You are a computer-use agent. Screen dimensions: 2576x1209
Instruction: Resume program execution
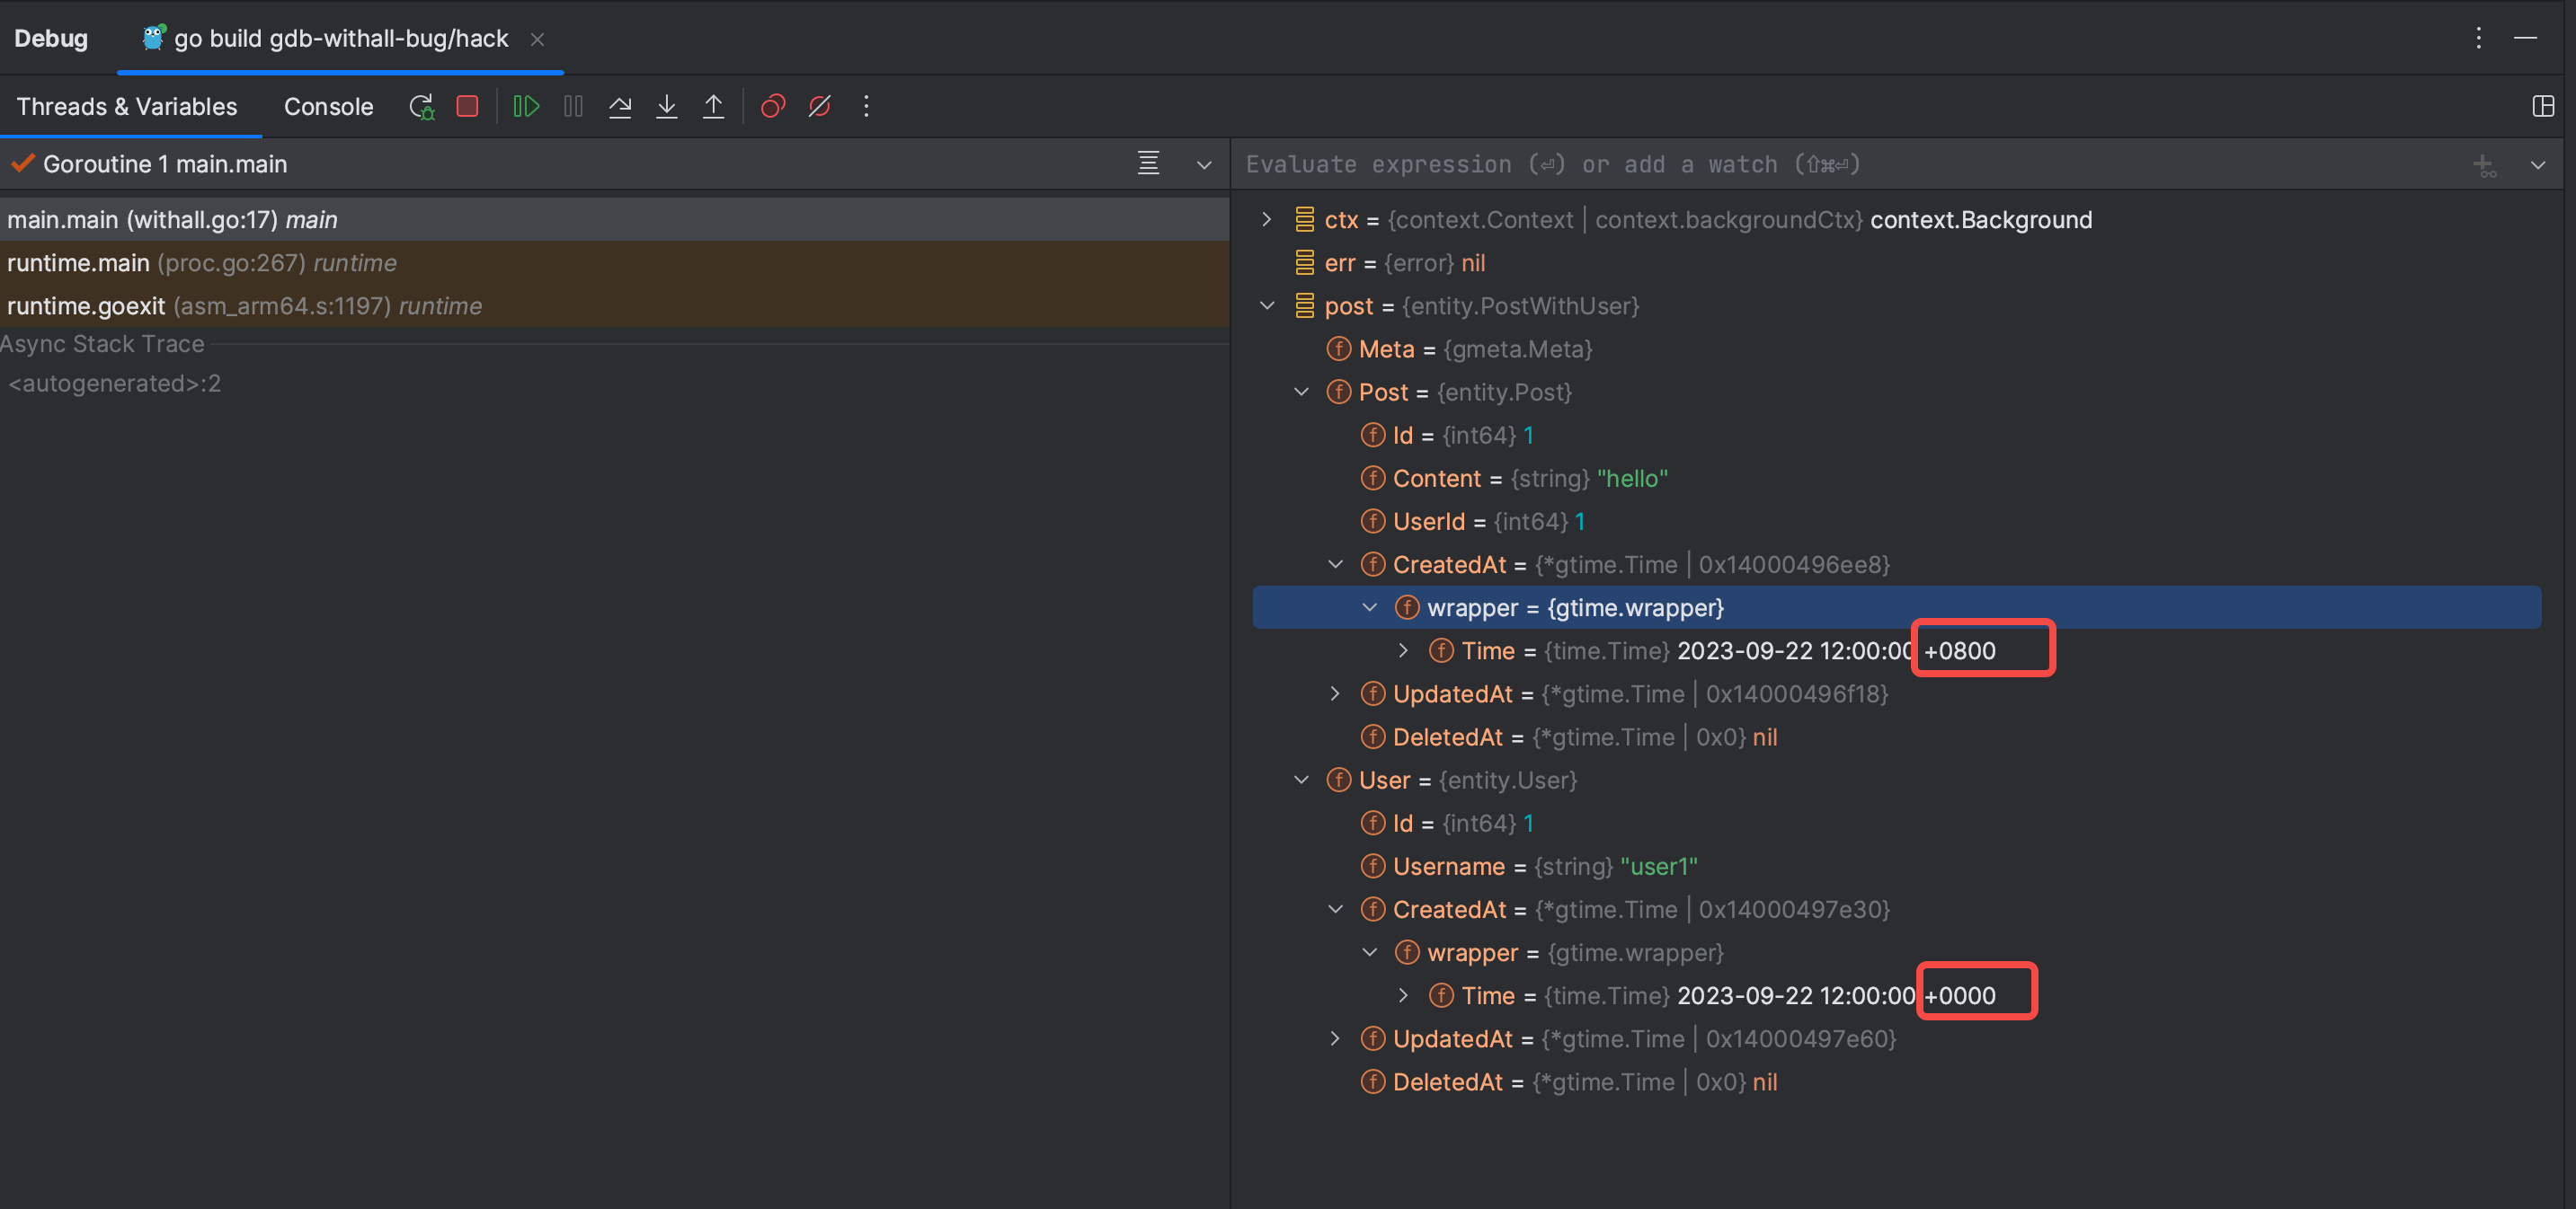coord(526,106)
